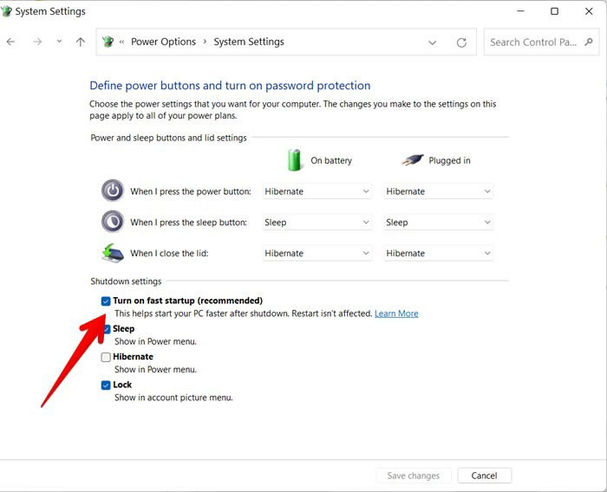Click the sleep button moon icon

[x=113, y=222]
